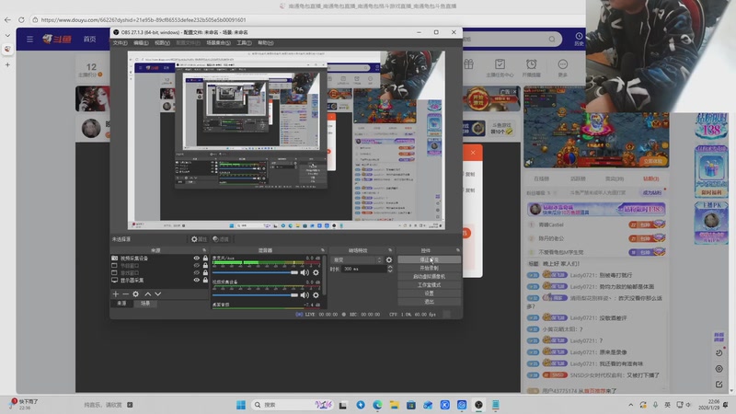736x414 pixels.
Task: Open OBS 文件 menu
Action: point(120,42)
